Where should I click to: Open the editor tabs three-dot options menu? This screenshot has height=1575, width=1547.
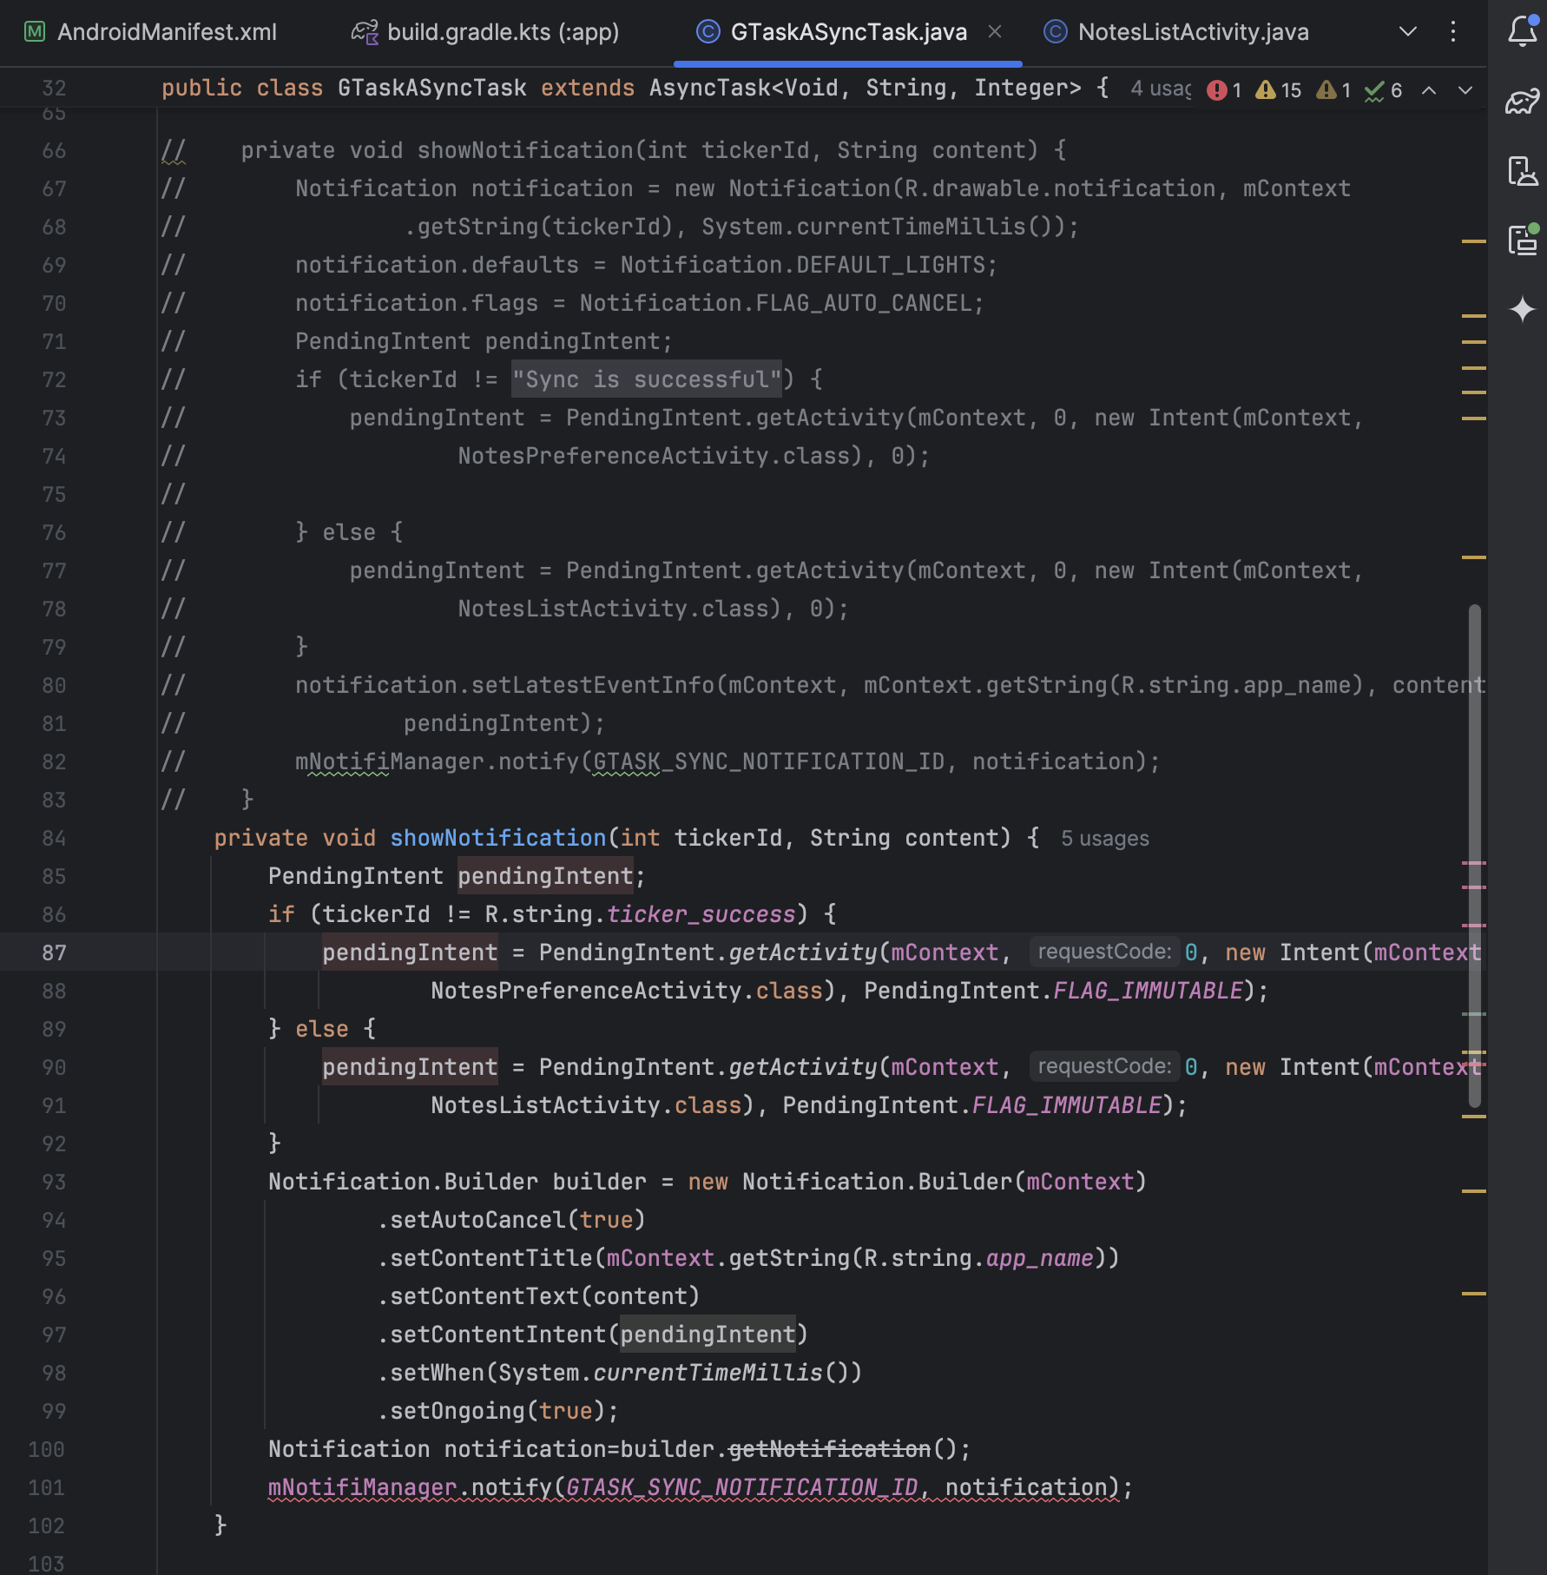(1453, 32)
